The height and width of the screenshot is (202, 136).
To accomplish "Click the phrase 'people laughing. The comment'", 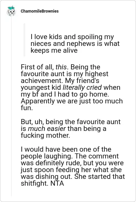I will pyautogui.click(x=70, y=156).
